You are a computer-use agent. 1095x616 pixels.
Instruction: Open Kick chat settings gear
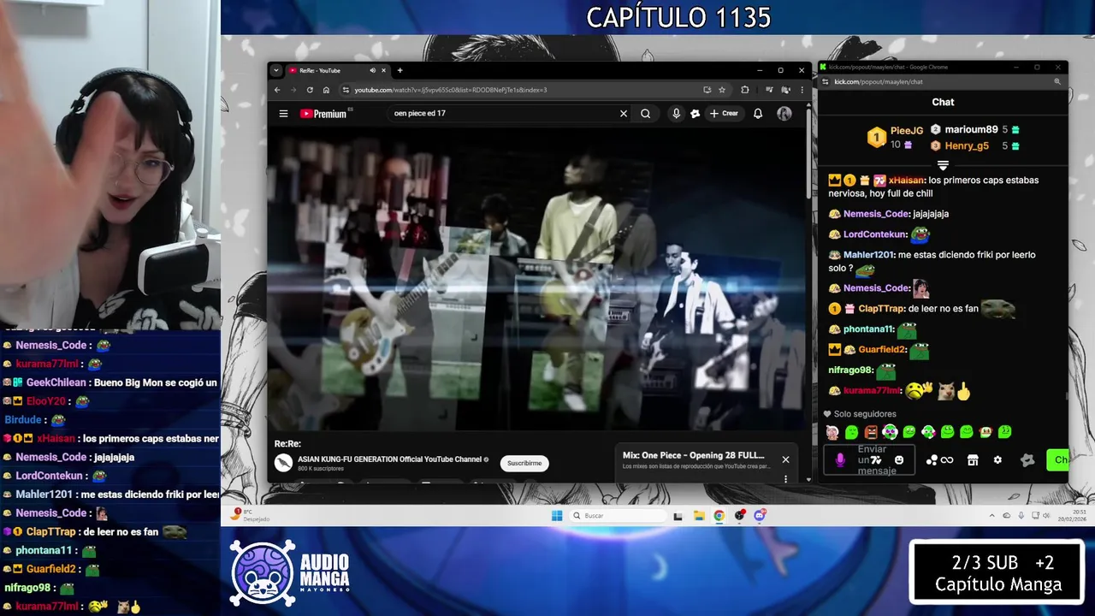[x=997, y=460]
